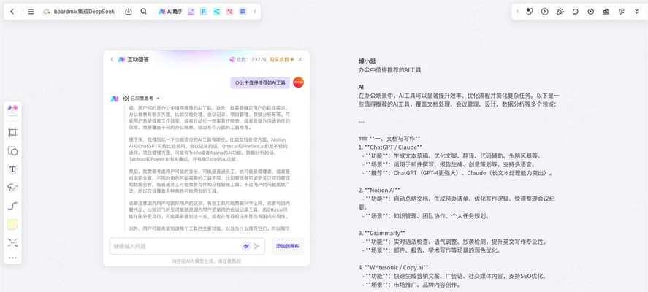Viewport: 648px width, 292px height.
Task: Click the user message 办公中值得推荐的AI工具
Action: click(x=260, y=82)
